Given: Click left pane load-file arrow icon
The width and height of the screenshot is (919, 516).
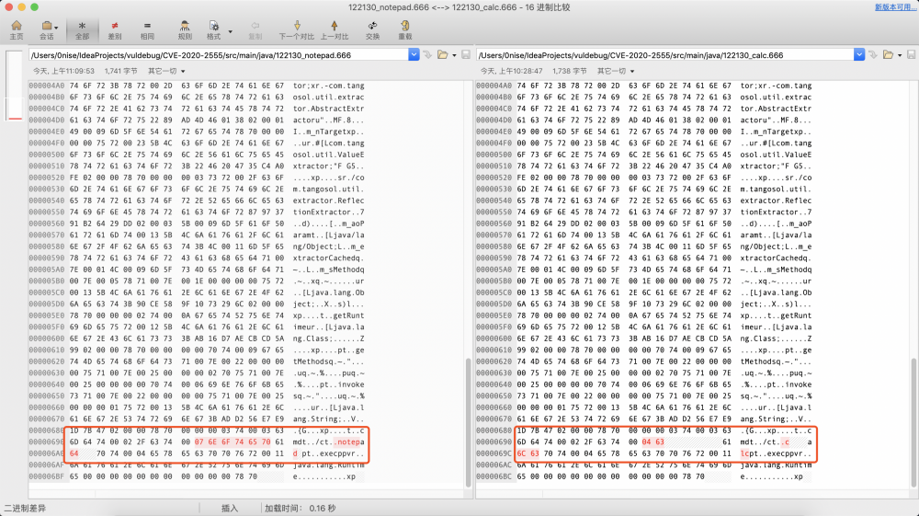Looking at the screenshot, I should 427,54.
